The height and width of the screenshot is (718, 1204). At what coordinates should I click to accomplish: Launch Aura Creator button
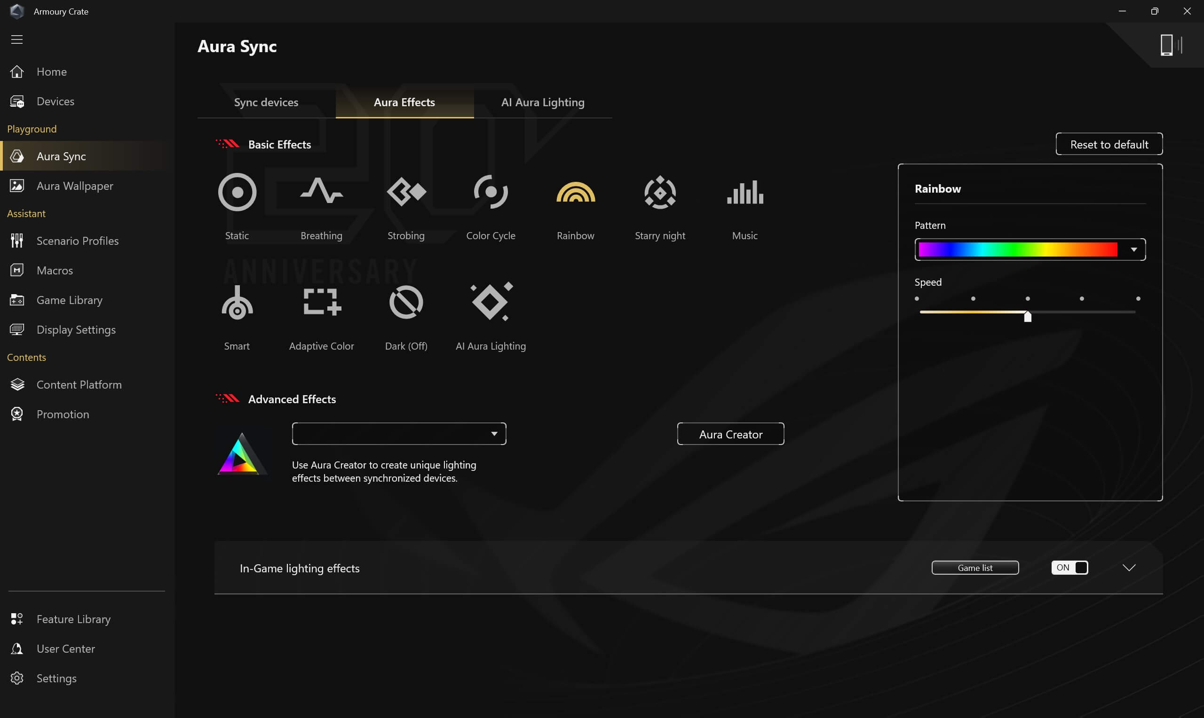(730, 434)
